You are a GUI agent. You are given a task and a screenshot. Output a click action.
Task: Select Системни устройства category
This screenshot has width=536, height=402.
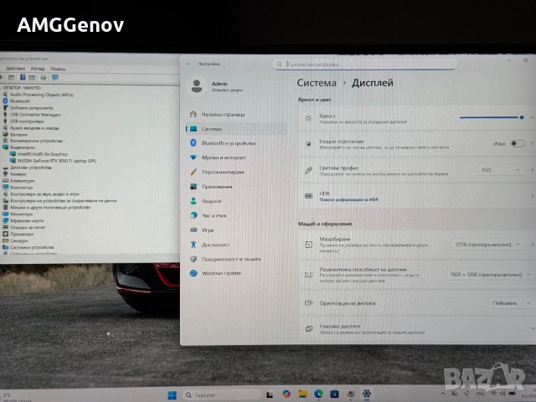(32, 247)
